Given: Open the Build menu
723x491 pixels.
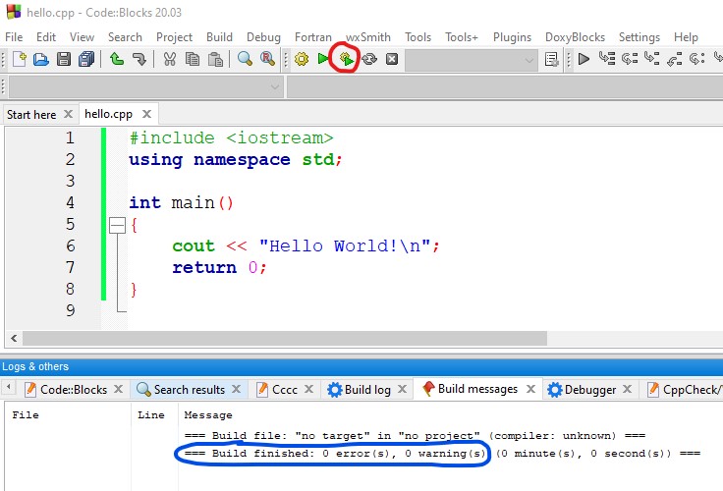Looking at the screenshot, I should [219, 37].
